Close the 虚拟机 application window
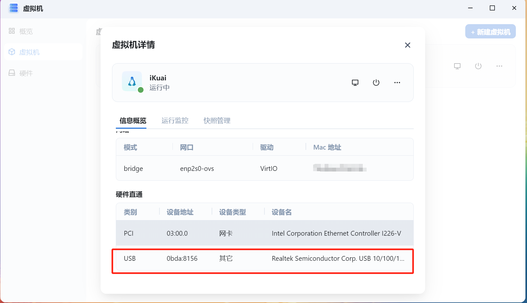The height and width of the screenshot is (303, 527). (x=514, y=8)
